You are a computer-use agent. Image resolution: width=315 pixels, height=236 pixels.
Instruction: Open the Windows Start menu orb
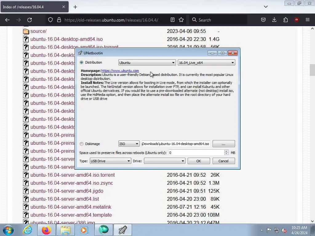point(8,230)
